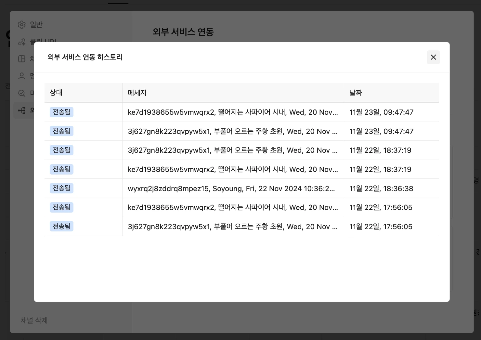
Task: Close the integration history dialog with X
Action: (433, 57)
